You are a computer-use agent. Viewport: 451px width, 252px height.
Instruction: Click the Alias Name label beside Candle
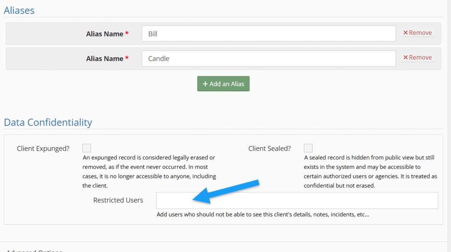pyautogui.click(x=104, y=59)
